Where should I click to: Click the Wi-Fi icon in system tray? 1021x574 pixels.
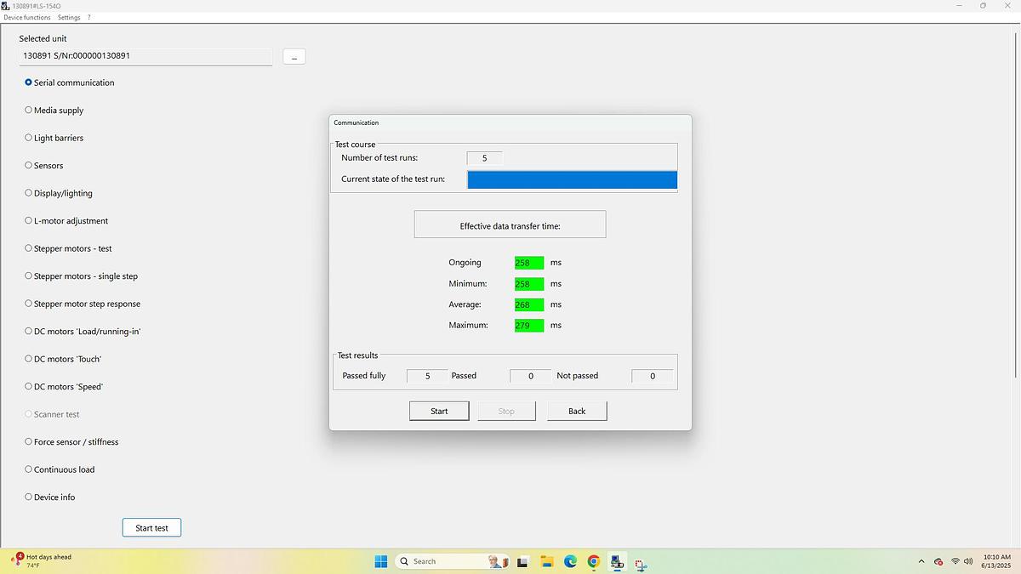coord(955,561)
